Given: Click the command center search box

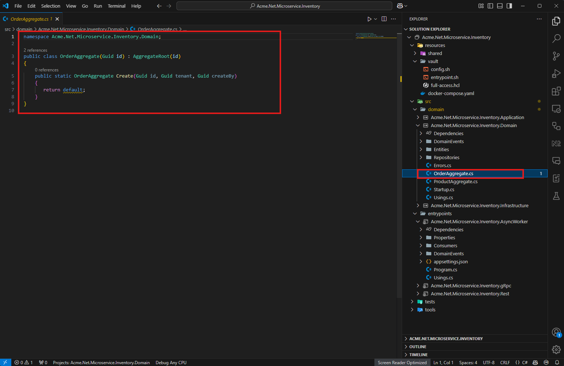Looking at the screenshot, I should click(x=284, y=6).
